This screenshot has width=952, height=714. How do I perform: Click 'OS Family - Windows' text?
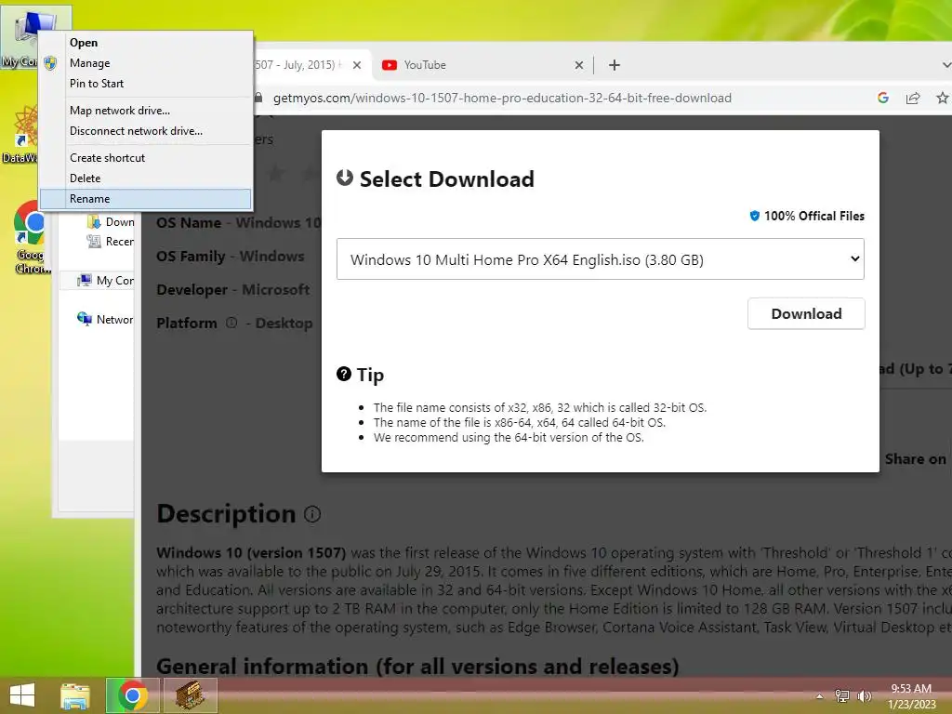point(231,257)
